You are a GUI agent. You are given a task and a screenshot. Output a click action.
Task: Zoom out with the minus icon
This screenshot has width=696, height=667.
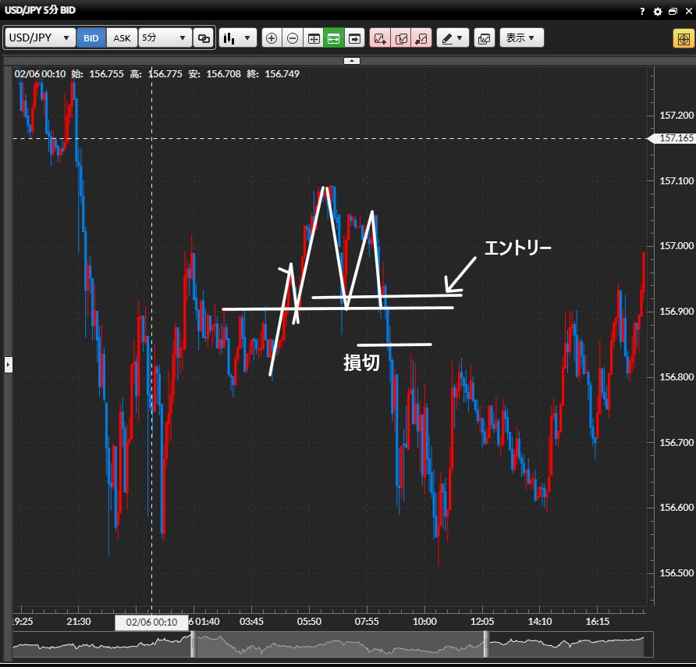click(293, 37)
